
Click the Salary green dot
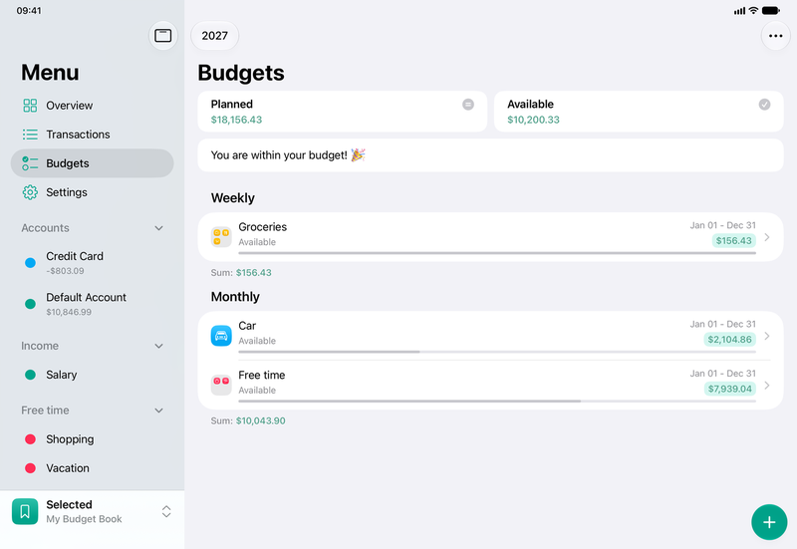pos(31,375)
